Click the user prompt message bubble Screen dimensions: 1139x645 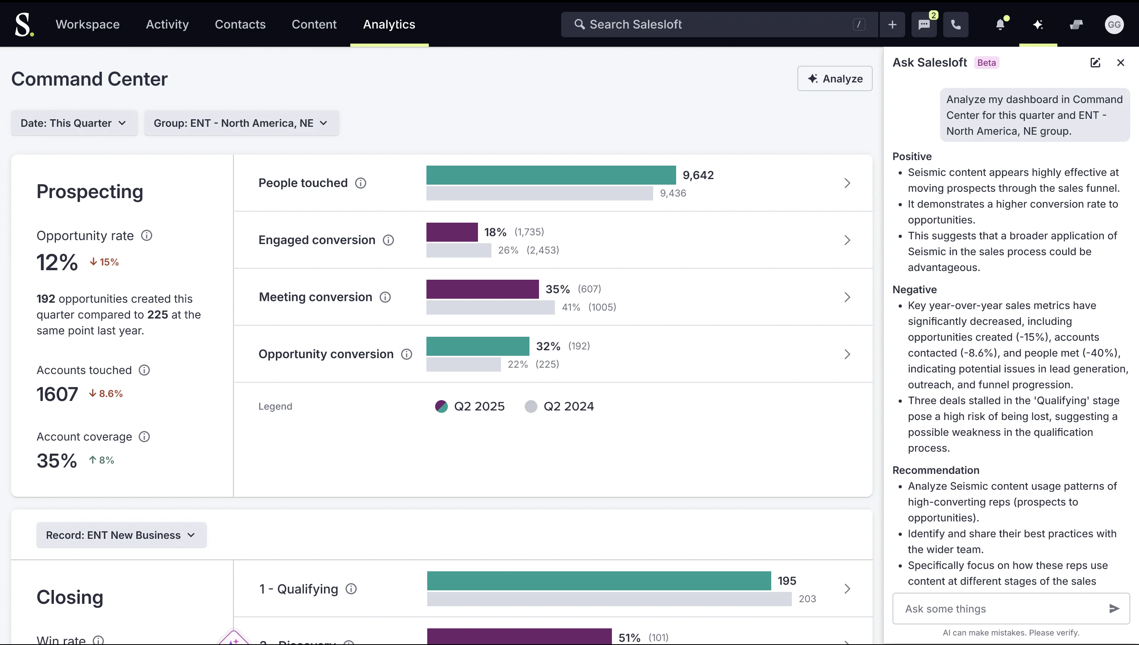tap(1035, 115)
